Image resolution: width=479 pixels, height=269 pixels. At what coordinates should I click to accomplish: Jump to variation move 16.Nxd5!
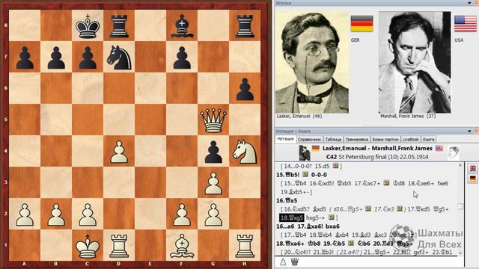(x=323, y=183)
